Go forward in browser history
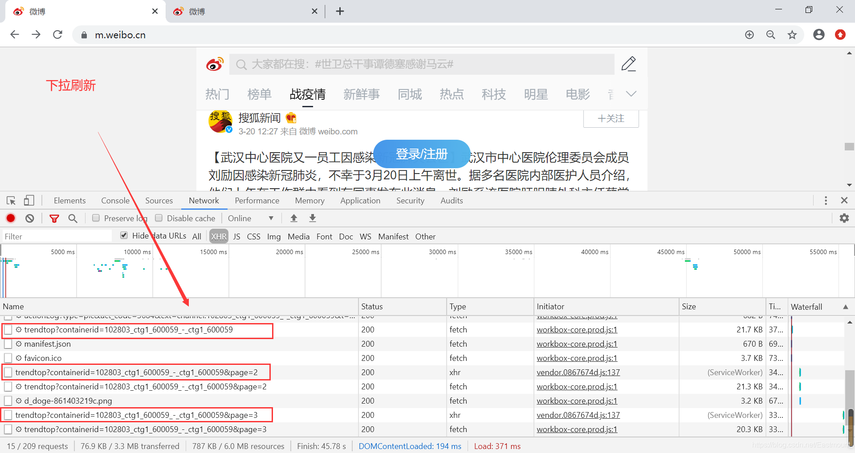855x453 pixels. [36, 35]
